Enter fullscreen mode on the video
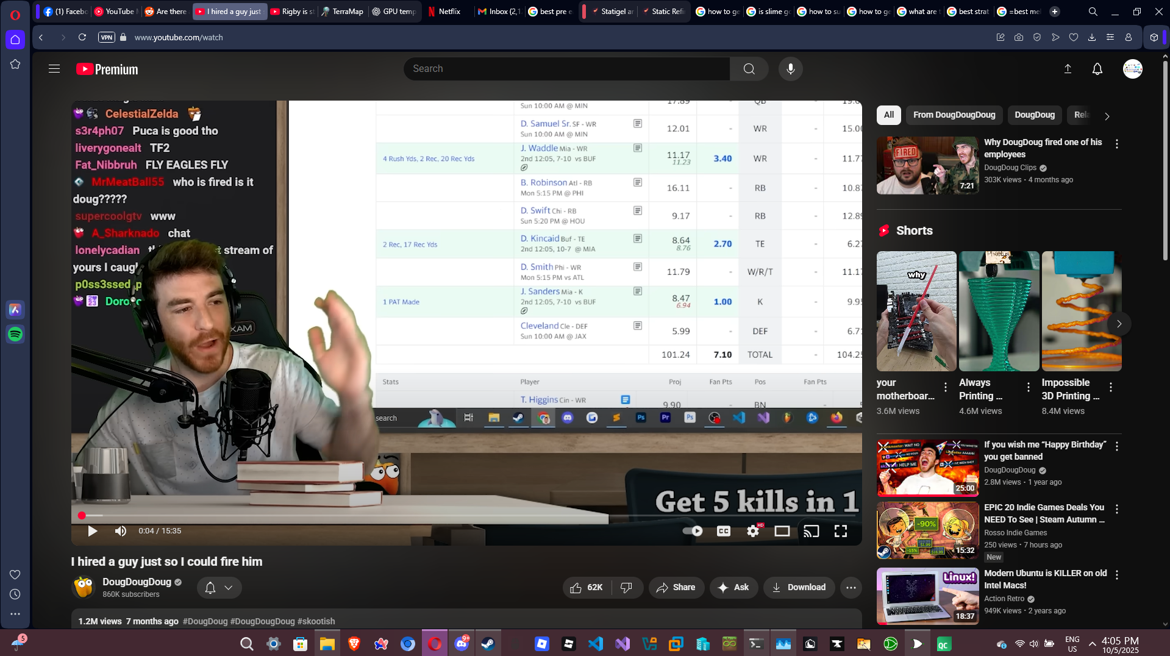The image size is (1170, 656). (840, 531)
